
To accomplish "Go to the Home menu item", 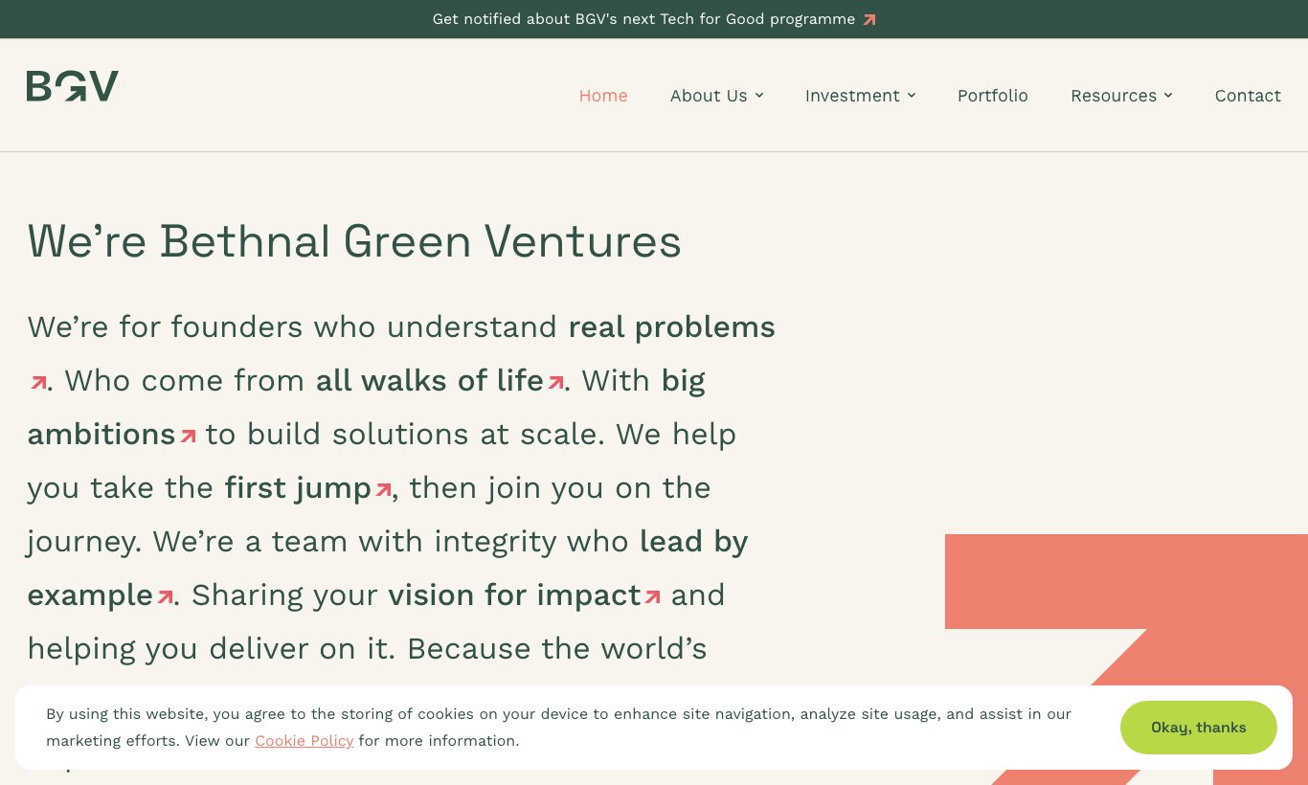I will (603, 96).
